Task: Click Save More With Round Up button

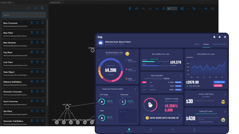Action: coord(162,118)
